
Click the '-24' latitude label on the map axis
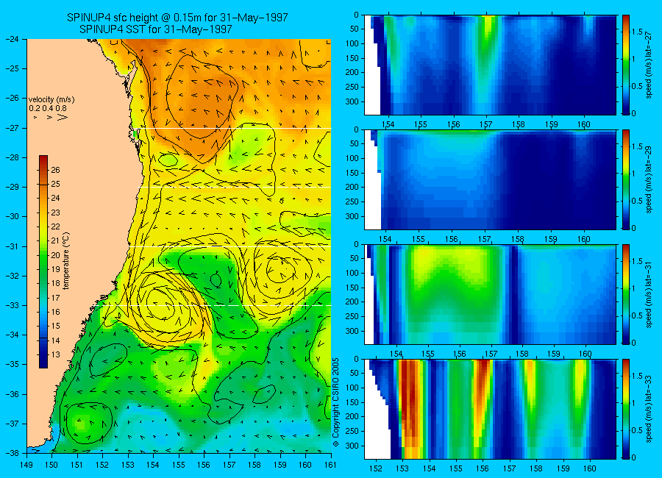click(12, 39)
